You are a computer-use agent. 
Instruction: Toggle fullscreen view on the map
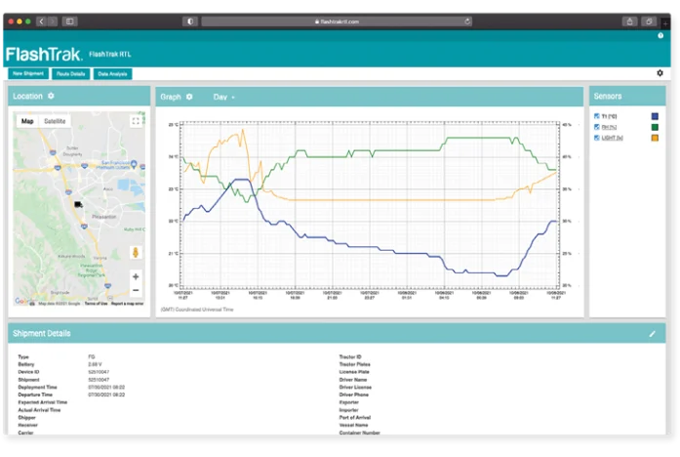tap(136, 121)
